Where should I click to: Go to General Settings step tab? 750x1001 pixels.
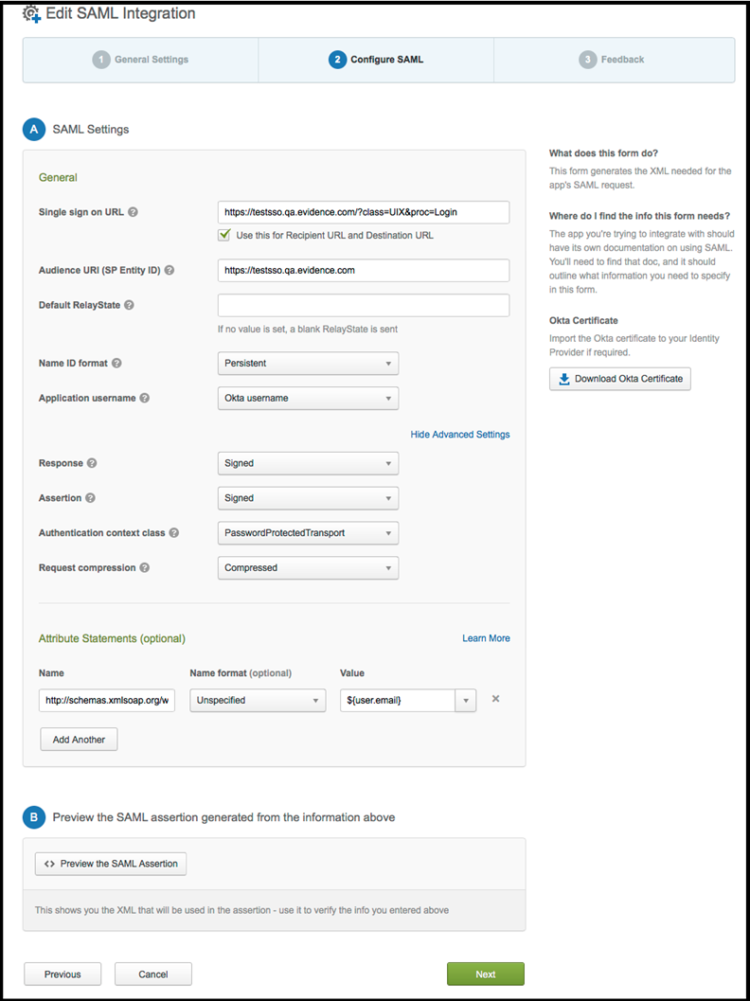coord(140,60)
